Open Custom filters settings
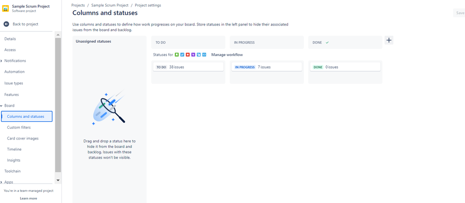The image size is (465, 203). point(19,127)
